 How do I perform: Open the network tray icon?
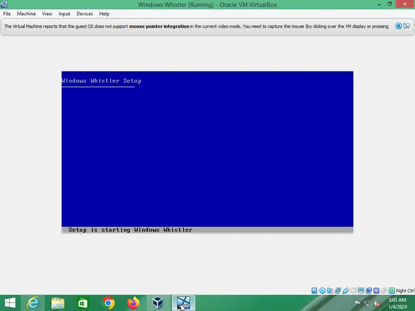[367, 303]
